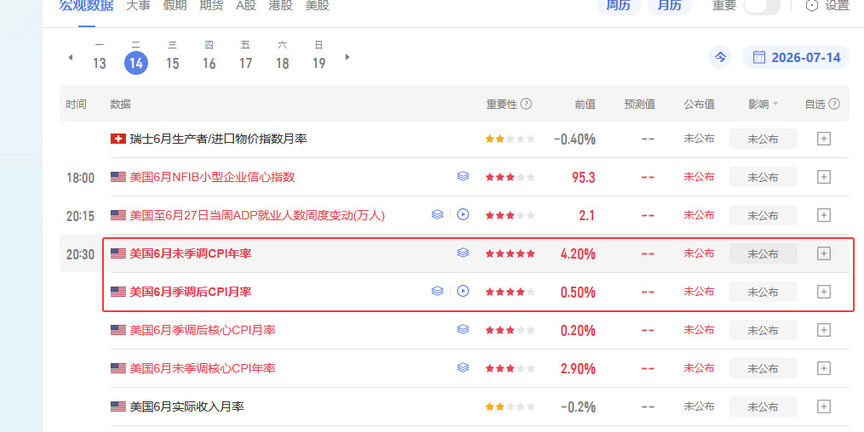Open date picker showing 2026-07-14
Screen dimensions: 864x432
pos(796,57)
